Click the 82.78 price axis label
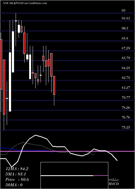 (126, 78)
